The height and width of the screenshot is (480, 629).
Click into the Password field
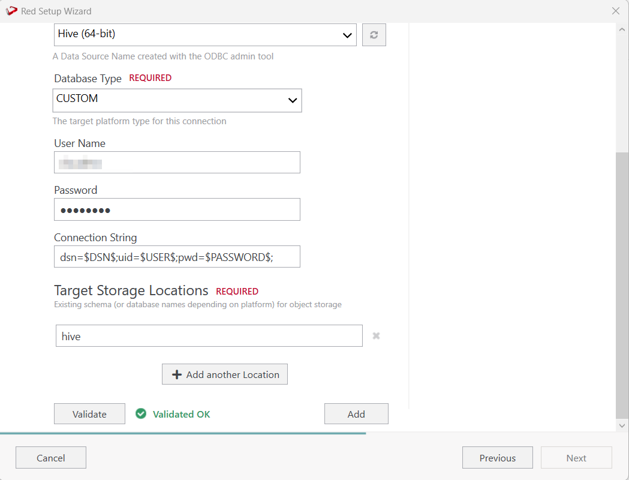click(x=177, y=210)
